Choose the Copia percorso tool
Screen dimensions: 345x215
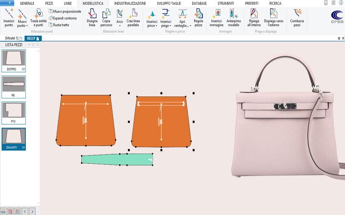(106, 16)
